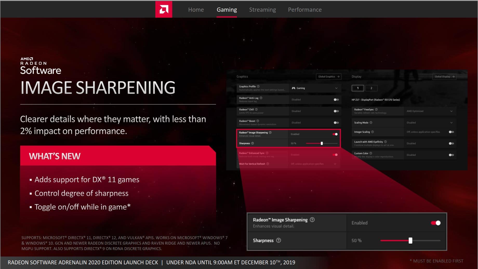This screenshot has height=269, width=478.
Task: Click the AMD logo icon
Action: coord(164,9)
